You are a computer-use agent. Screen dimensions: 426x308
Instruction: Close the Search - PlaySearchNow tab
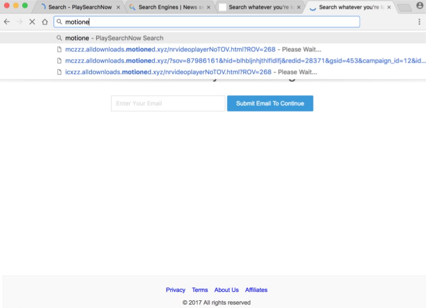point(118,7)
